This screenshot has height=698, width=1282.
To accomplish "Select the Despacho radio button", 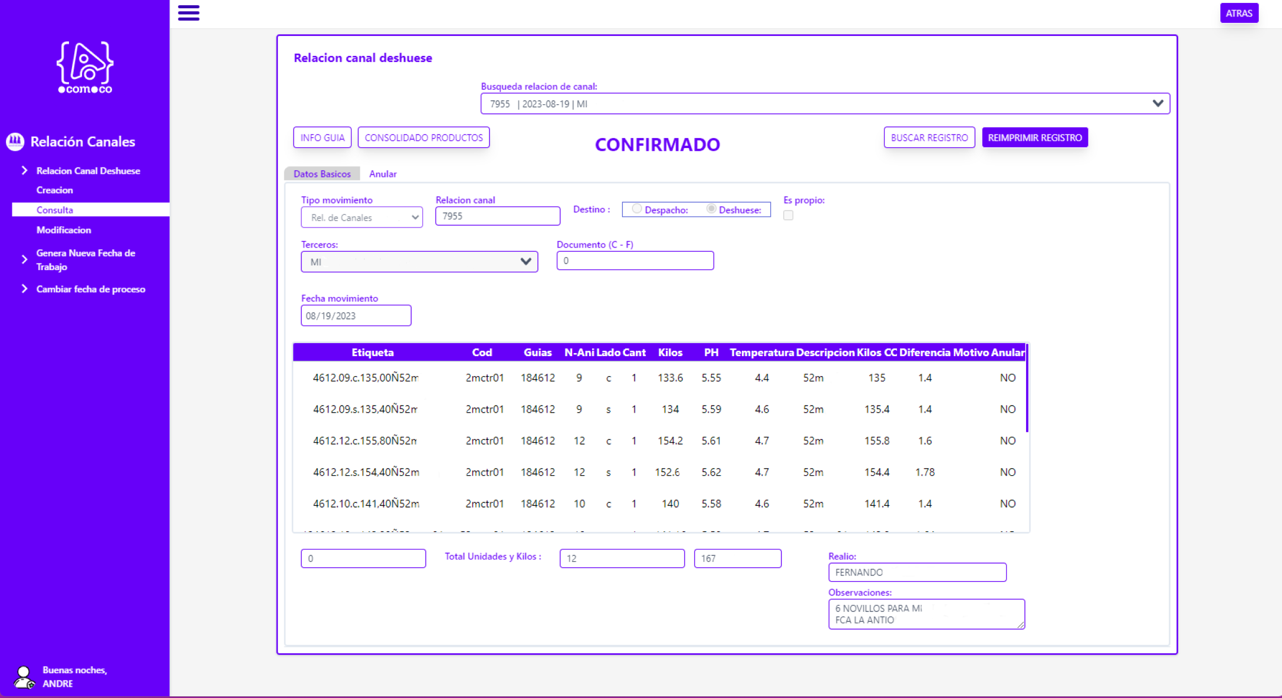I will 637,209.
